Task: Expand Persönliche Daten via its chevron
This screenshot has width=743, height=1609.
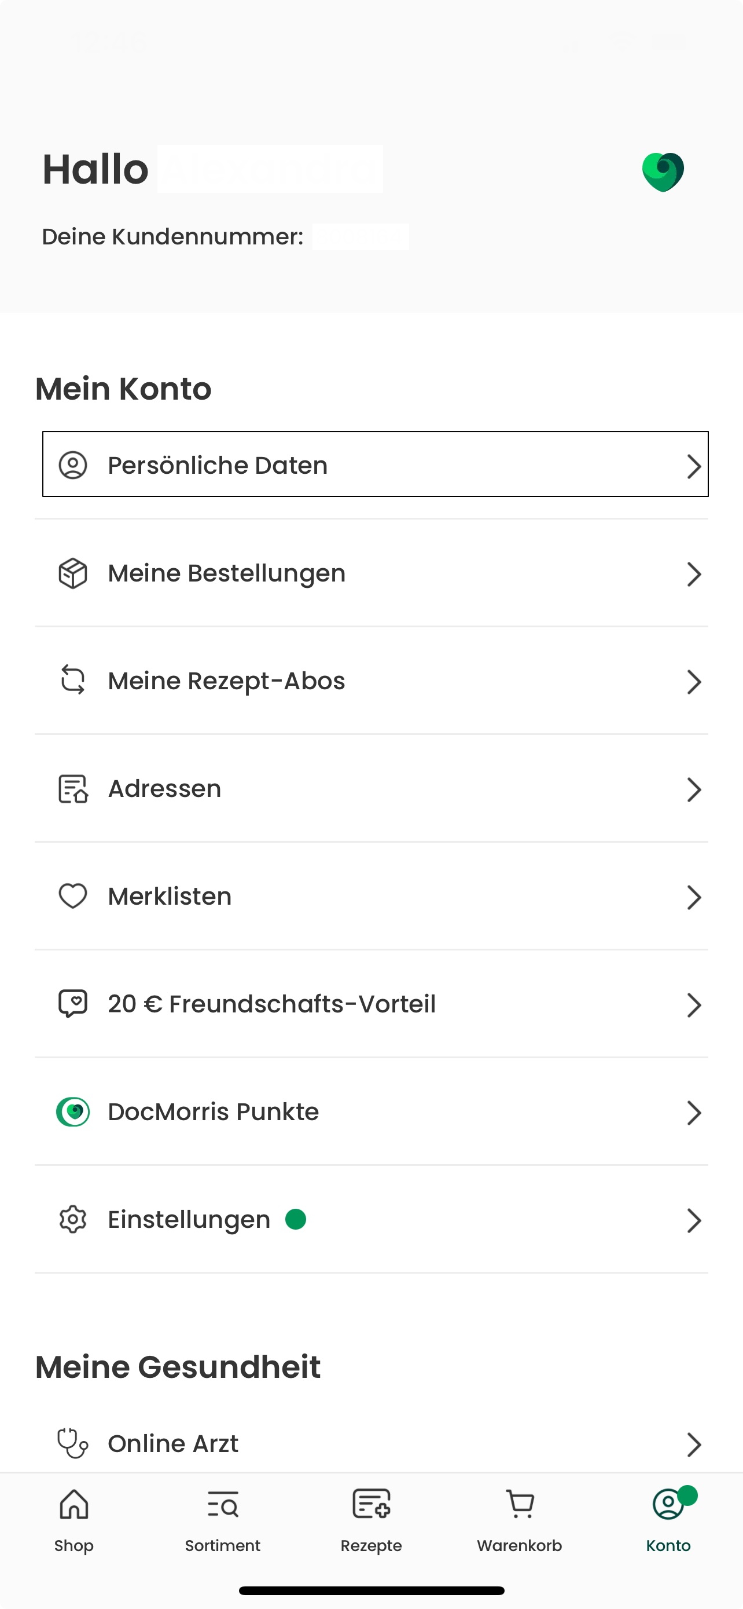Action: coord(694,466)
